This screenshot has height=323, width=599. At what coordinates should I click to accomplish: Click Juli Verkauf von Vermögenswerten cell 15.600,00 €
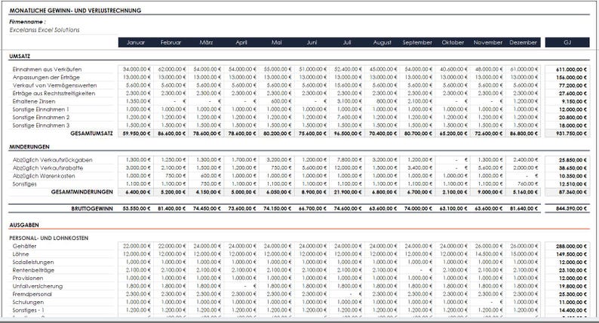[347, 85]
